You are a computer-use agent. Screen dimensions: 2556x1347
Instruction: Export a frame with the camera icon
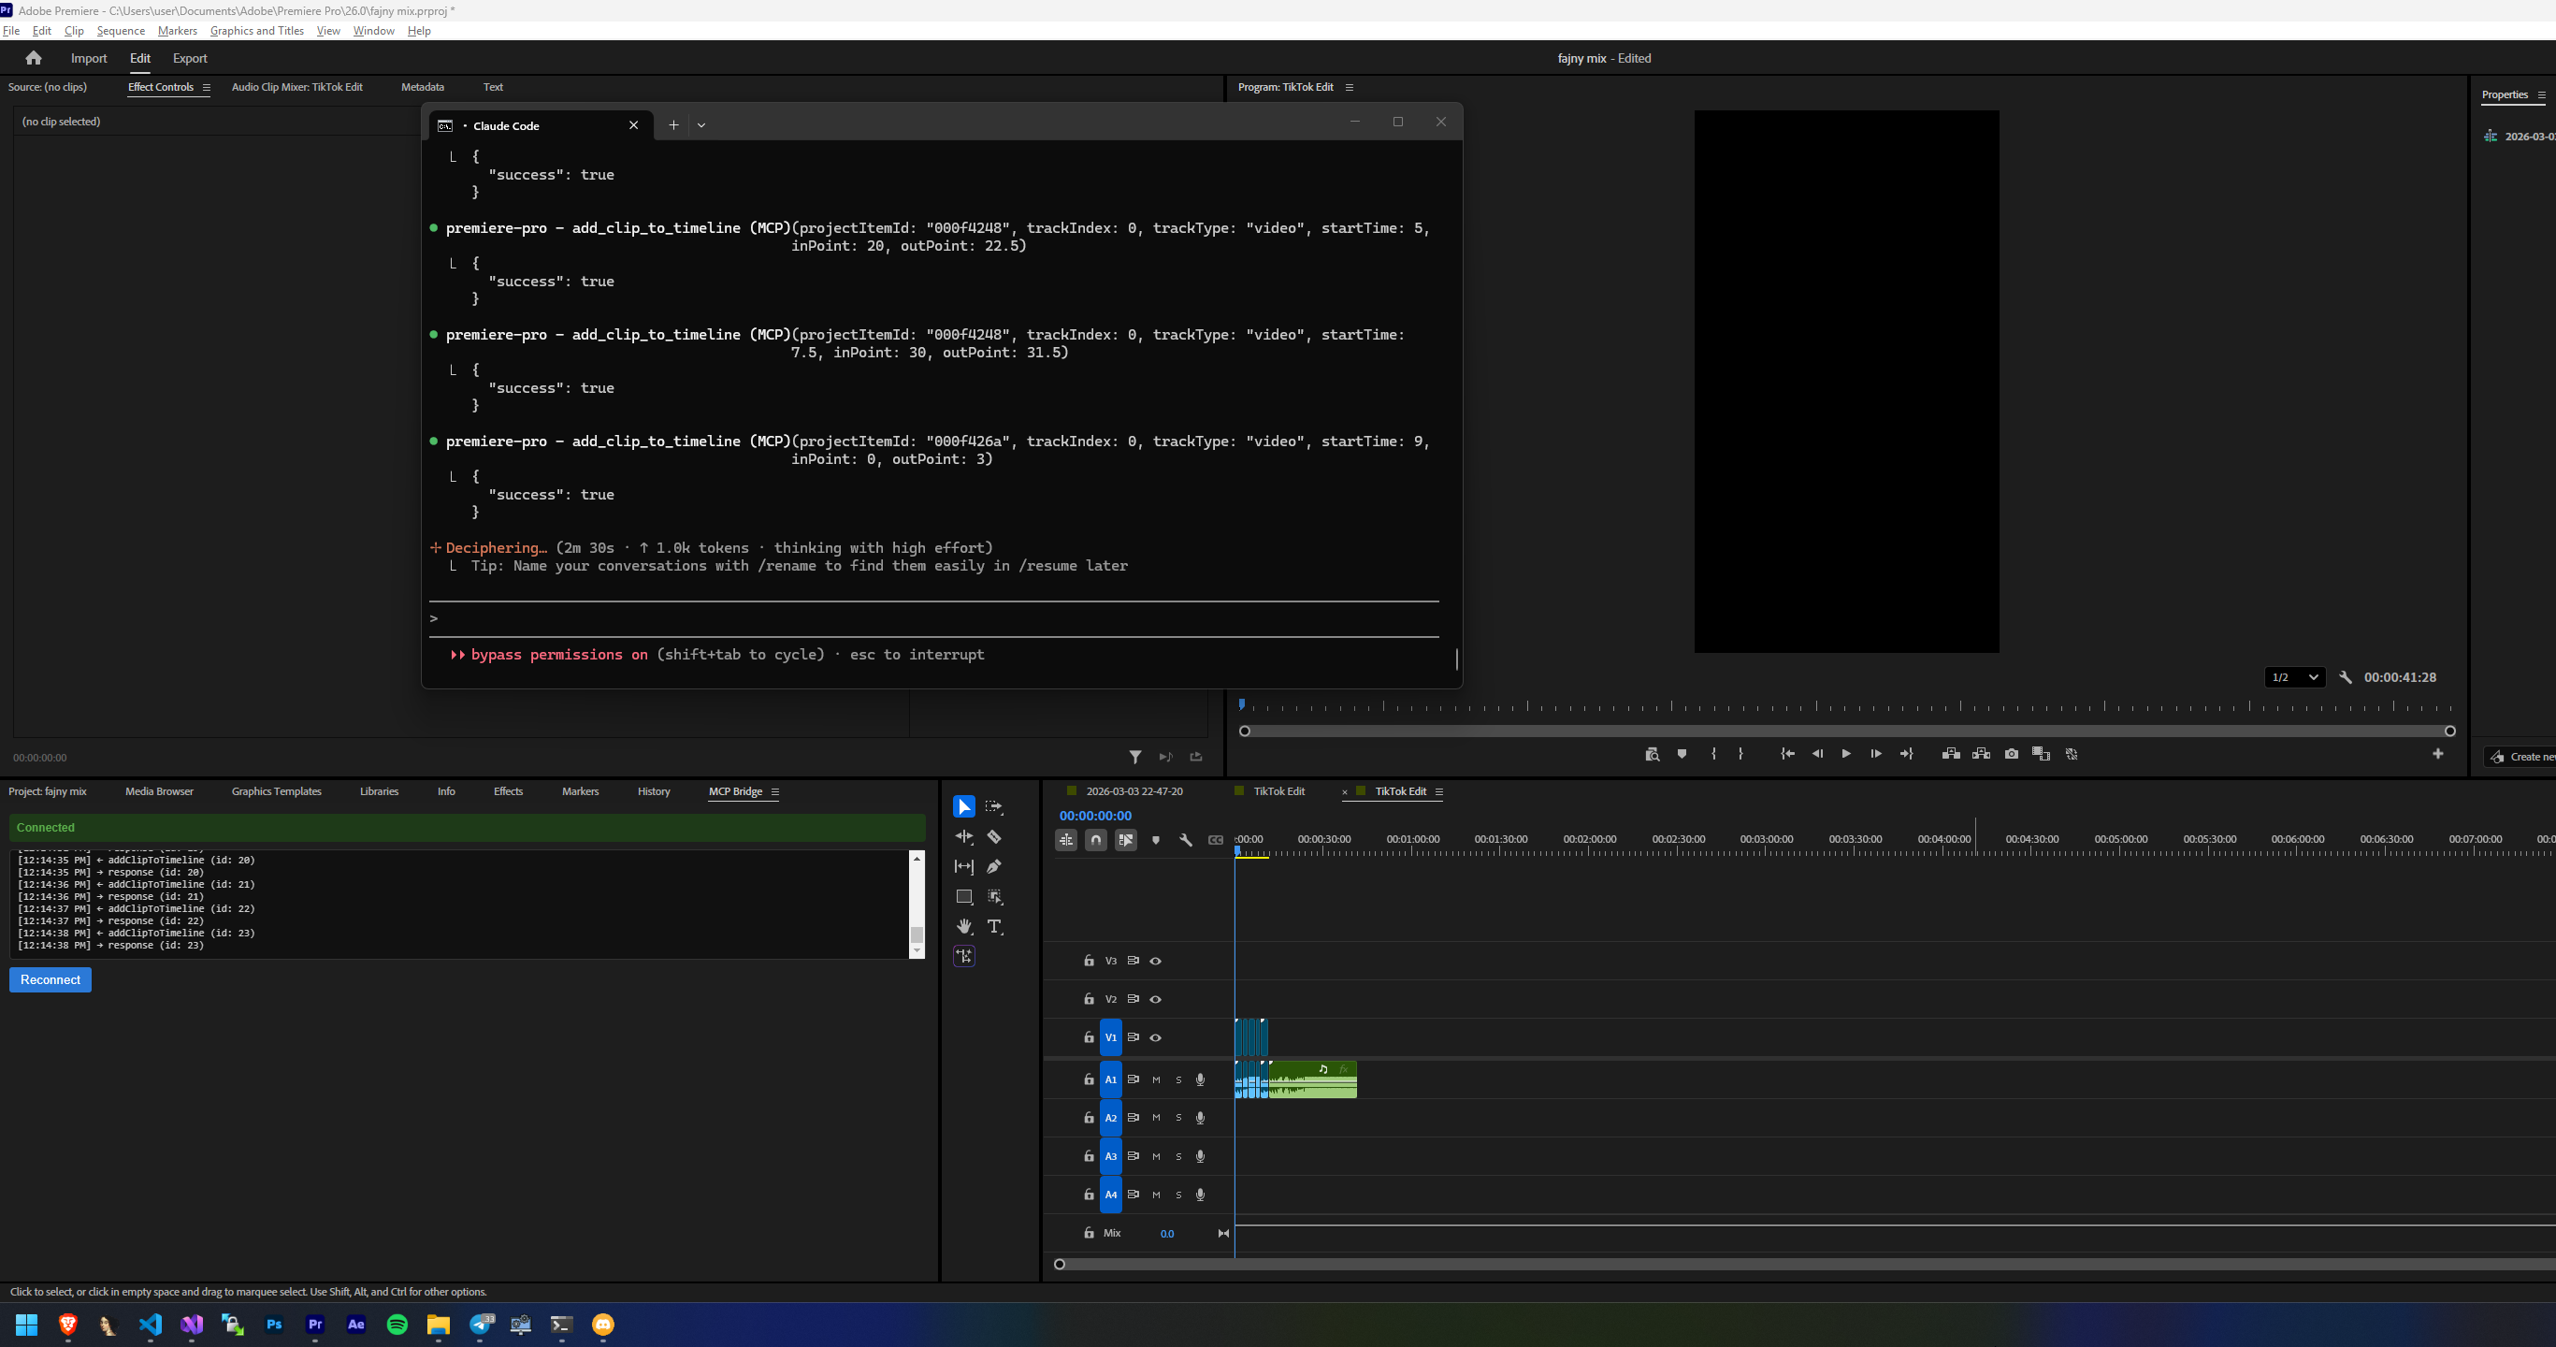tap(2012, 753)
